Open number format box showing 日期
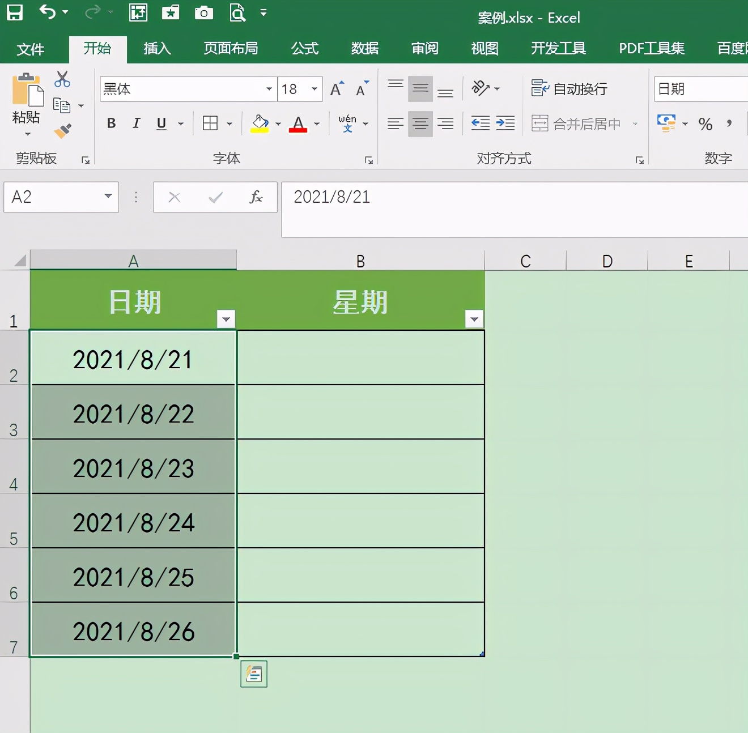This screenshot has height=733, width=748. (x=701, y=89)
